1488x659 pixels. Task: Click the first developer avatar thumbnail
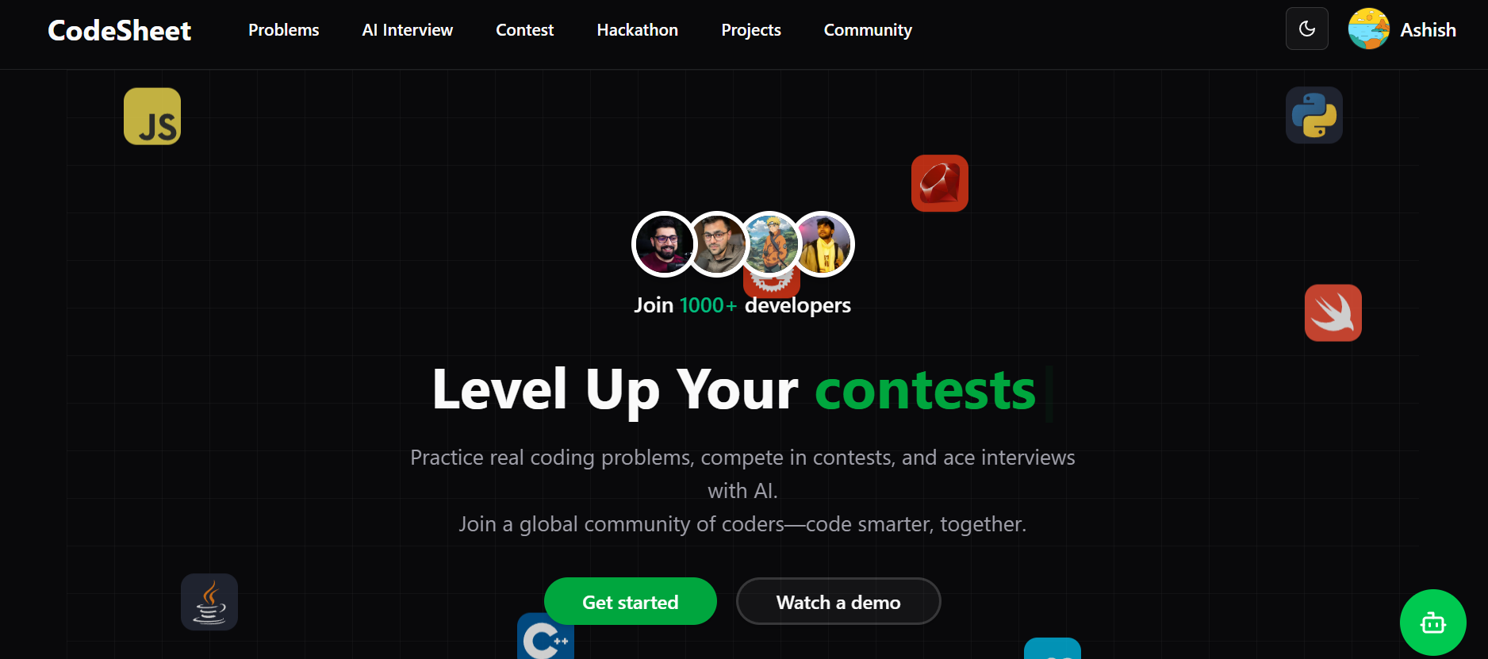tap(664, 244)
